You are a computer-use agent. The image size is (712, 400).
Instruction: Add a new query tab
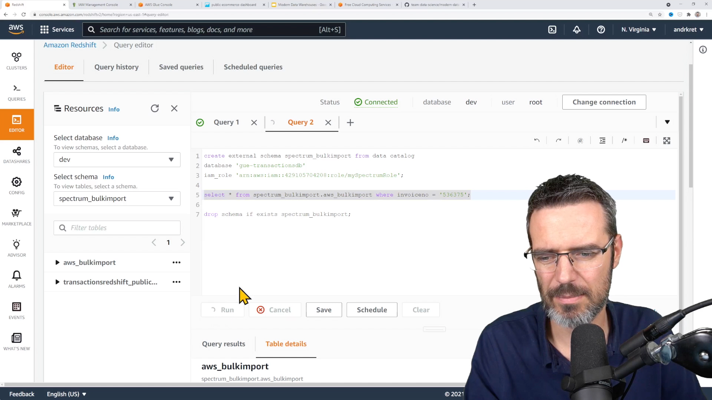coord(350,123)
